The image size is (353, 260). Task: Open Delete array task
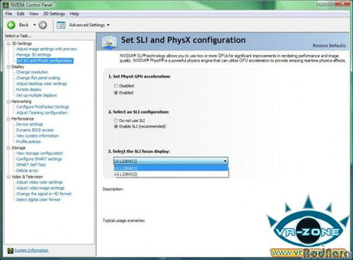(x=27, y=171)
